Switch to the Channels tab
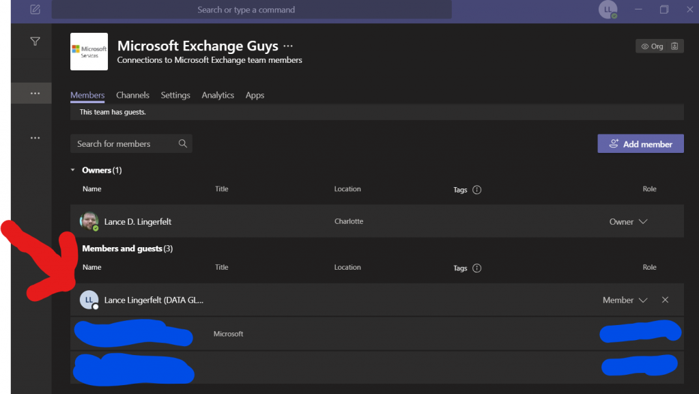Viewport: 699px width, 394px height. (x=132, y=95)
